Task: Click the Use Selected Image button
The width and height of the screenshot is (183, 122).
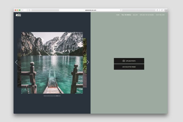Action: click(x=129, y=67)
